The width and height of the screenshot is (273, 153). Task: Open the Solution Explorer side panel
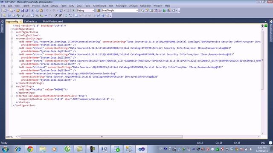tap(271, 31)
